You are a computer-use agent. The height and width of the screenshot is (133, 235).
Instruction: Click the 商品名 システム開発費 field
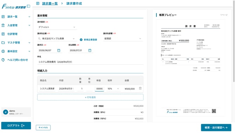click(x=47, y=89)
